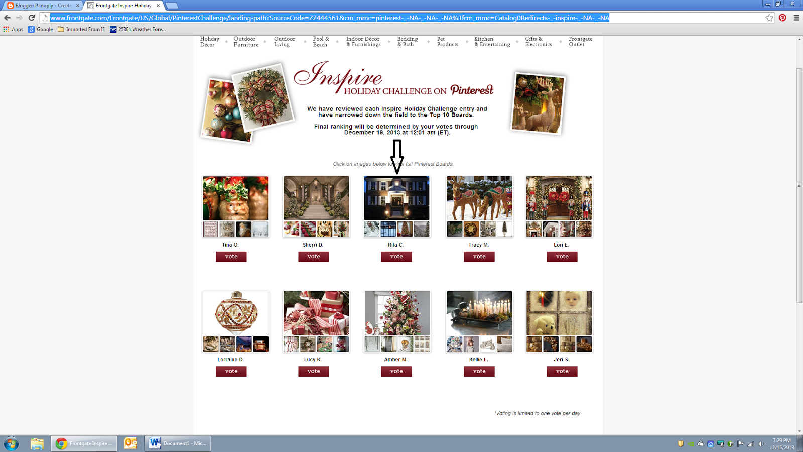Viewport: 803px width, 452px height.
Task: Click the name label Tracy M.
Action: pos(479,245)
